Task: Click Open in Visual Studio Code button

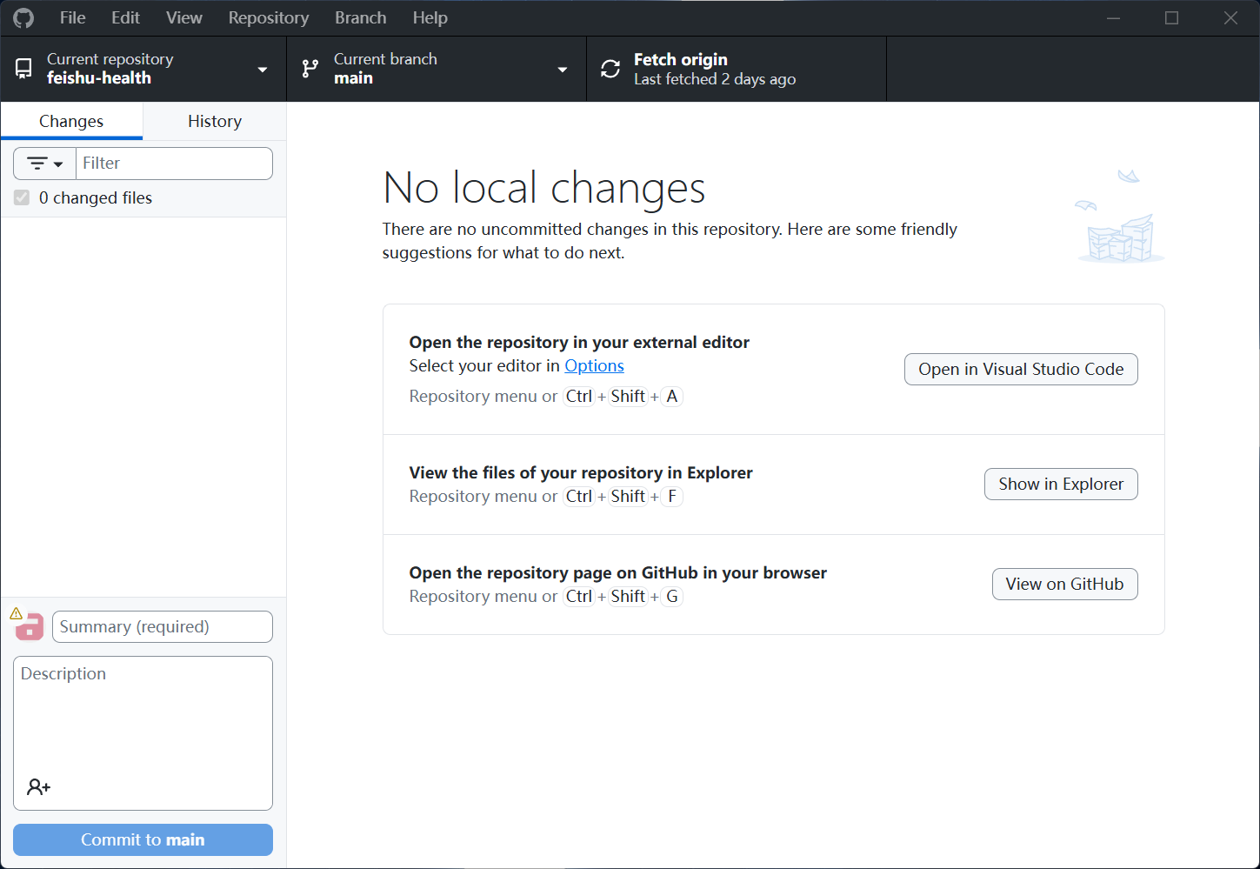Action: 1021,369
